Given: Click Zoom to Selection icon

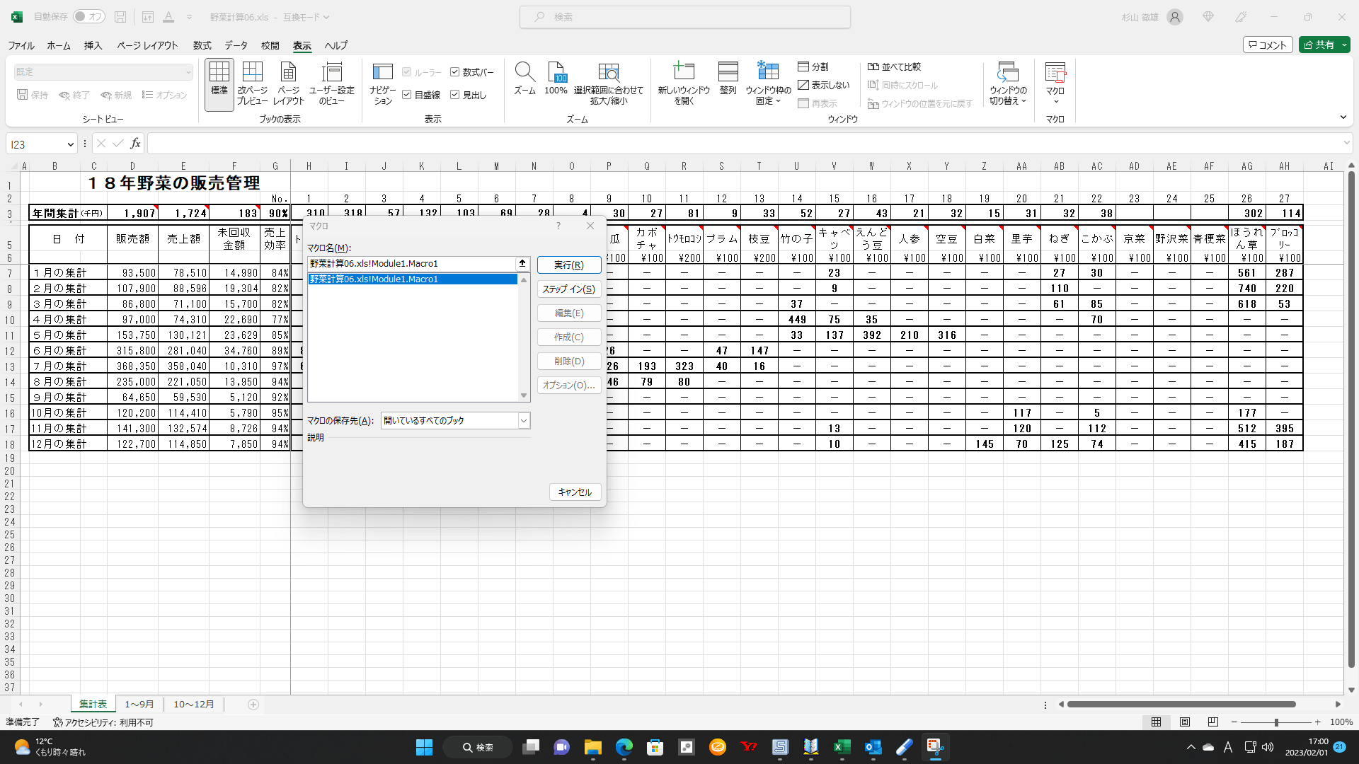Looking at the screenshot, I should 608,72.
